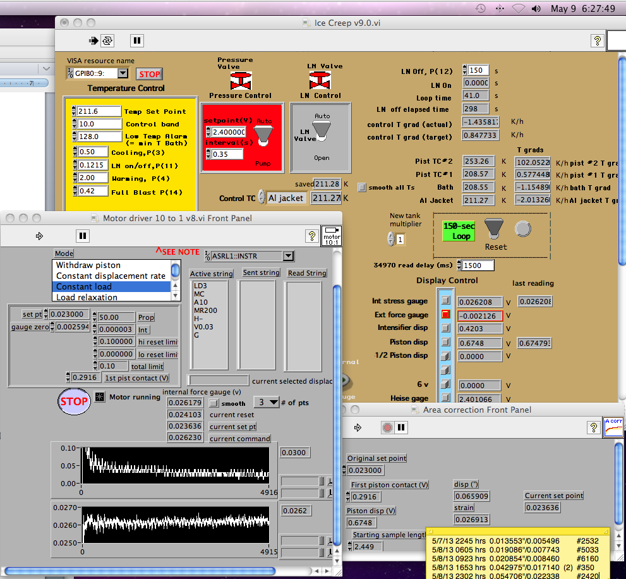Image resolution: width=626 pixels, height=579 pixels.
Task: Click the round STOP motor button
Action: [x=74, y=401]
